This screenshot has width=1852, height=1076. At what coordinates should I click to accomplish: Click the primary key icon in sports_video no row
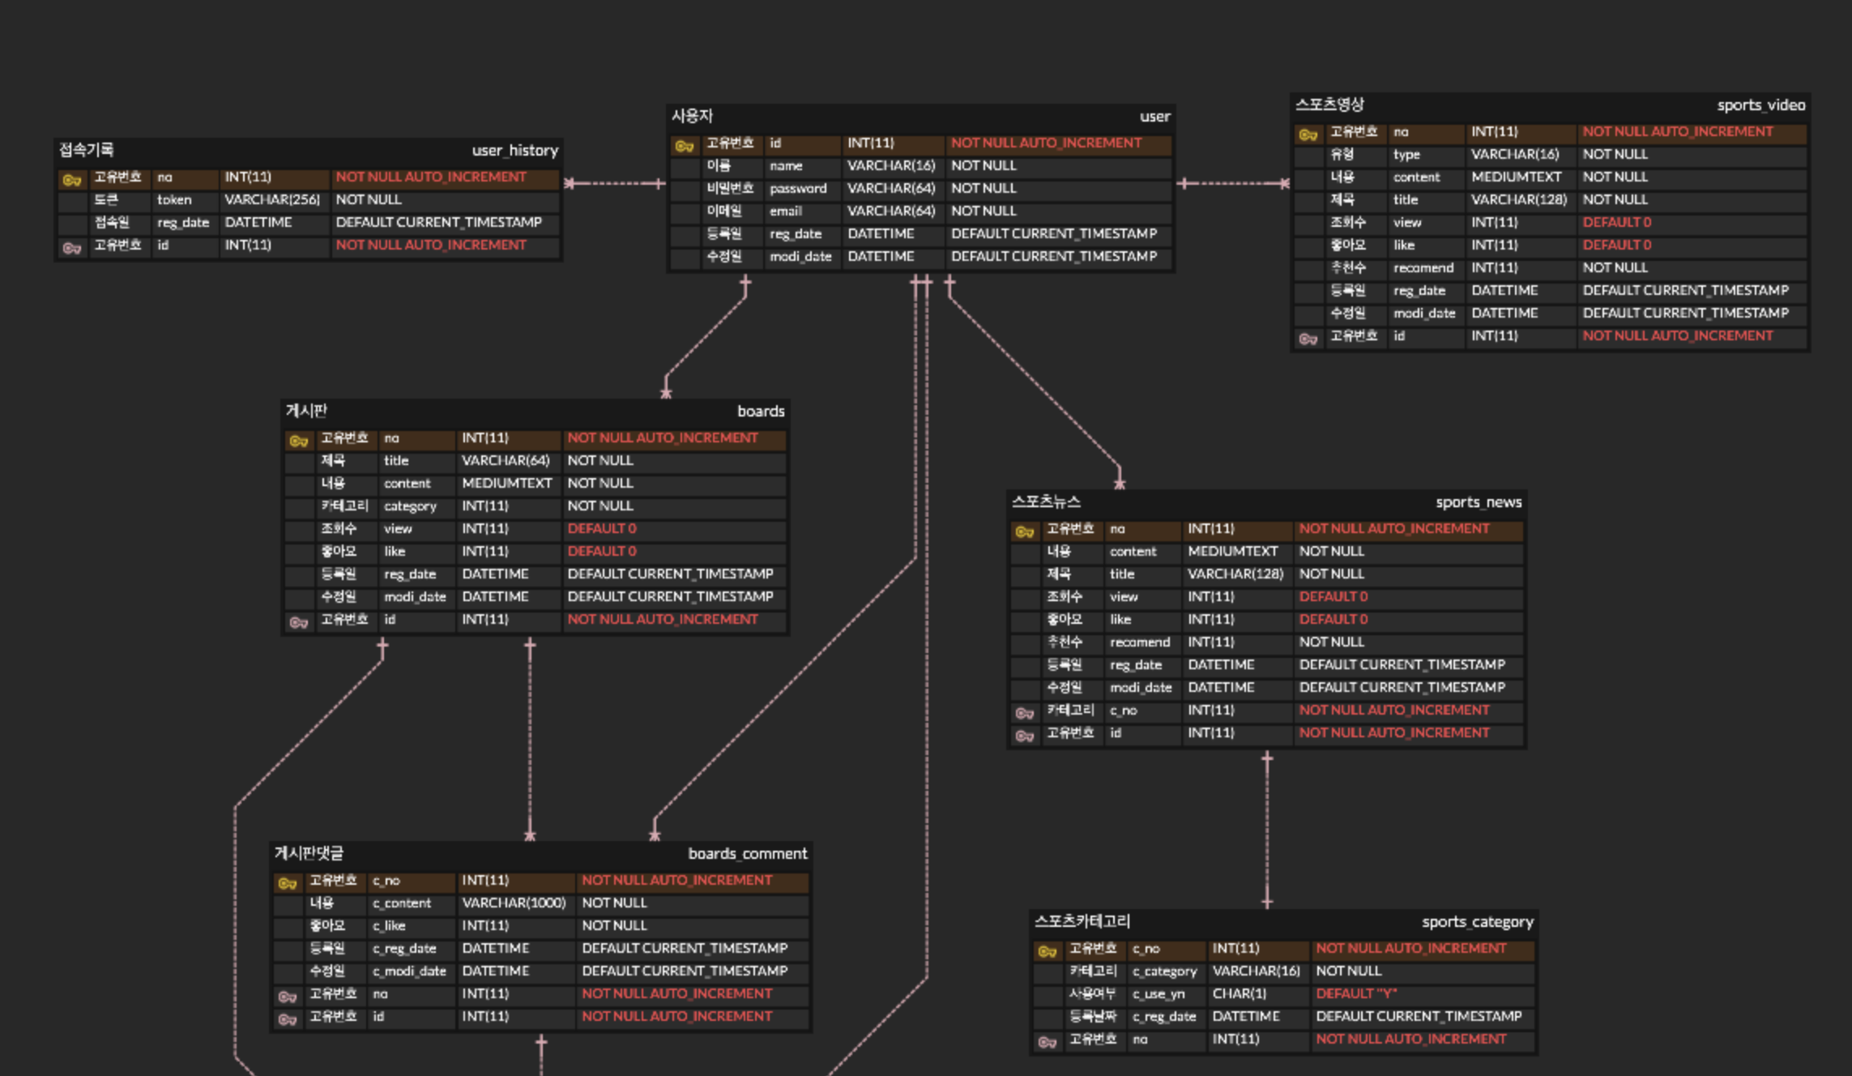point(1308,134)
